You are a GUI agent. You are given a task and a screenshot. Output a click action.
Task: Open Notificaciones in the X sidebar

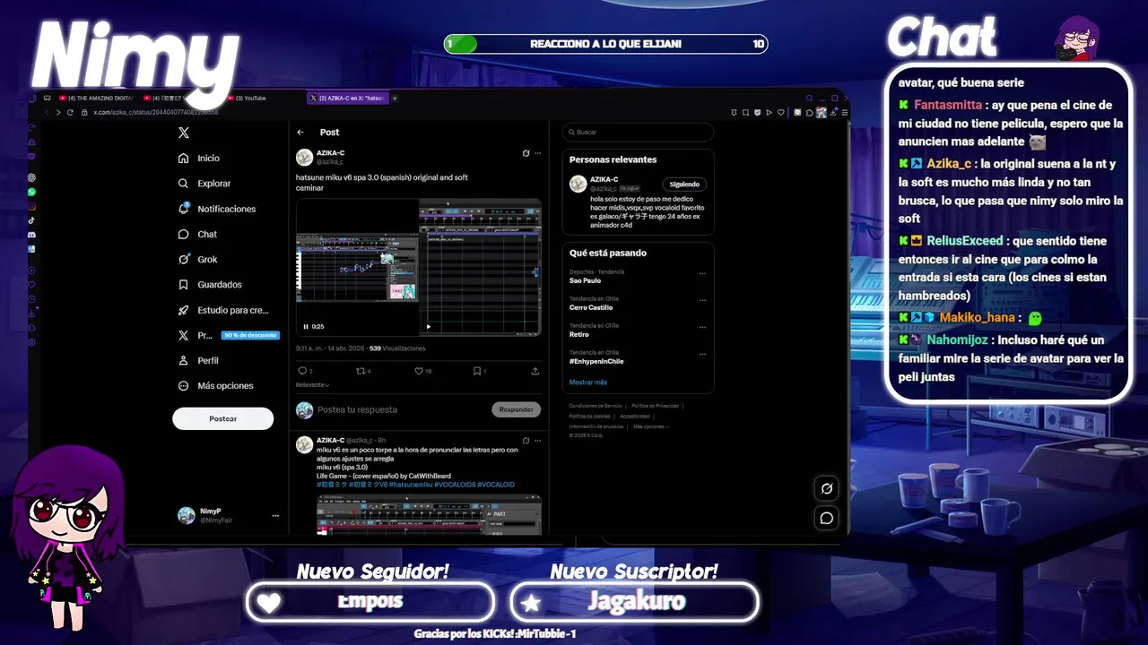[217, 209]
